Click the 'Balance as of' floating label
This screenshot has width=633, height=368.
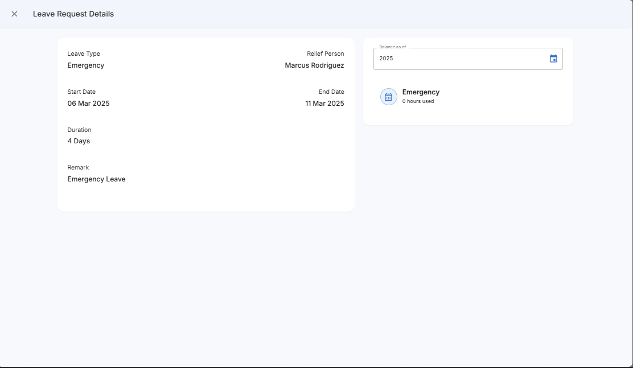click(392, 47)
